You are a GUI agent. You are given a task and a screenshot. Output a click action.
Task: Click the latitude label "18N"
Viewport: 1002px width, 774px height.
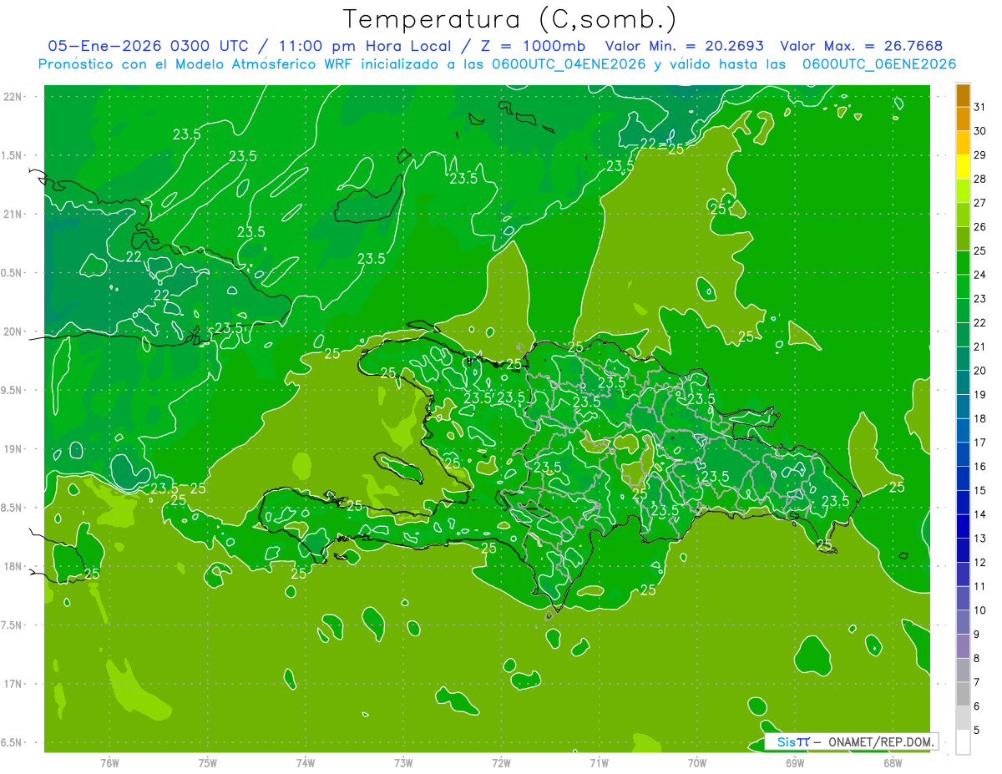13,567
